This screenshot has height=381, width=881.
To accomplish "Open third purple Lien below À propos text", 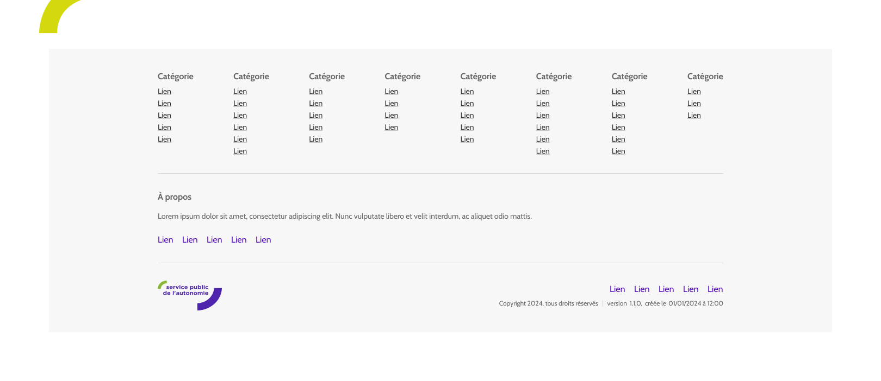I will pyautogui.click(x=214, y=240).
